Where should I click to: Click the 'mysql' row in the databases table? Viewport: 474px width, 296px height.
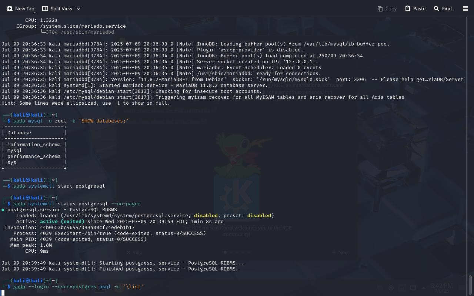(34, 151)
